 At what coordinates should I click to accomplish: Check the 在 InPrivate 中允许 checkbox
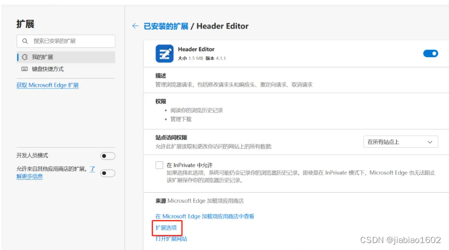(159, 165)
